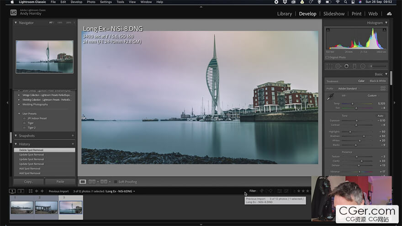Set Navigator zoom to 100%
This screenshot has height=226, width=402.
60,23
